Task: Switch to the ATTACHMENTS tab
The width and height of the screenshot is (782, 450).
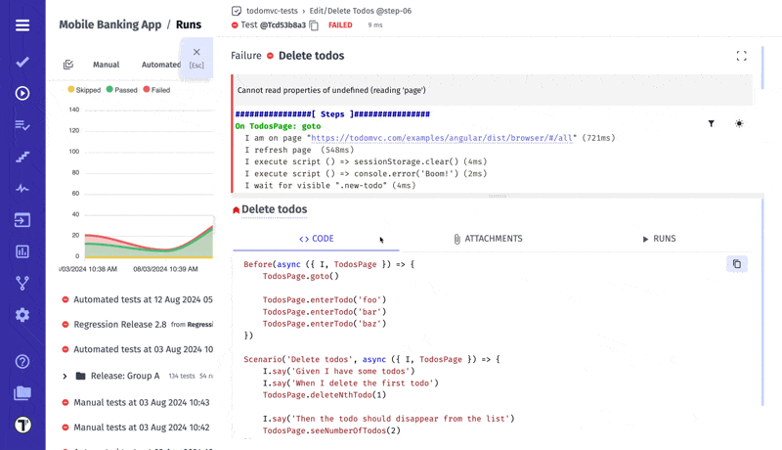Action: [x=488, y=239]
